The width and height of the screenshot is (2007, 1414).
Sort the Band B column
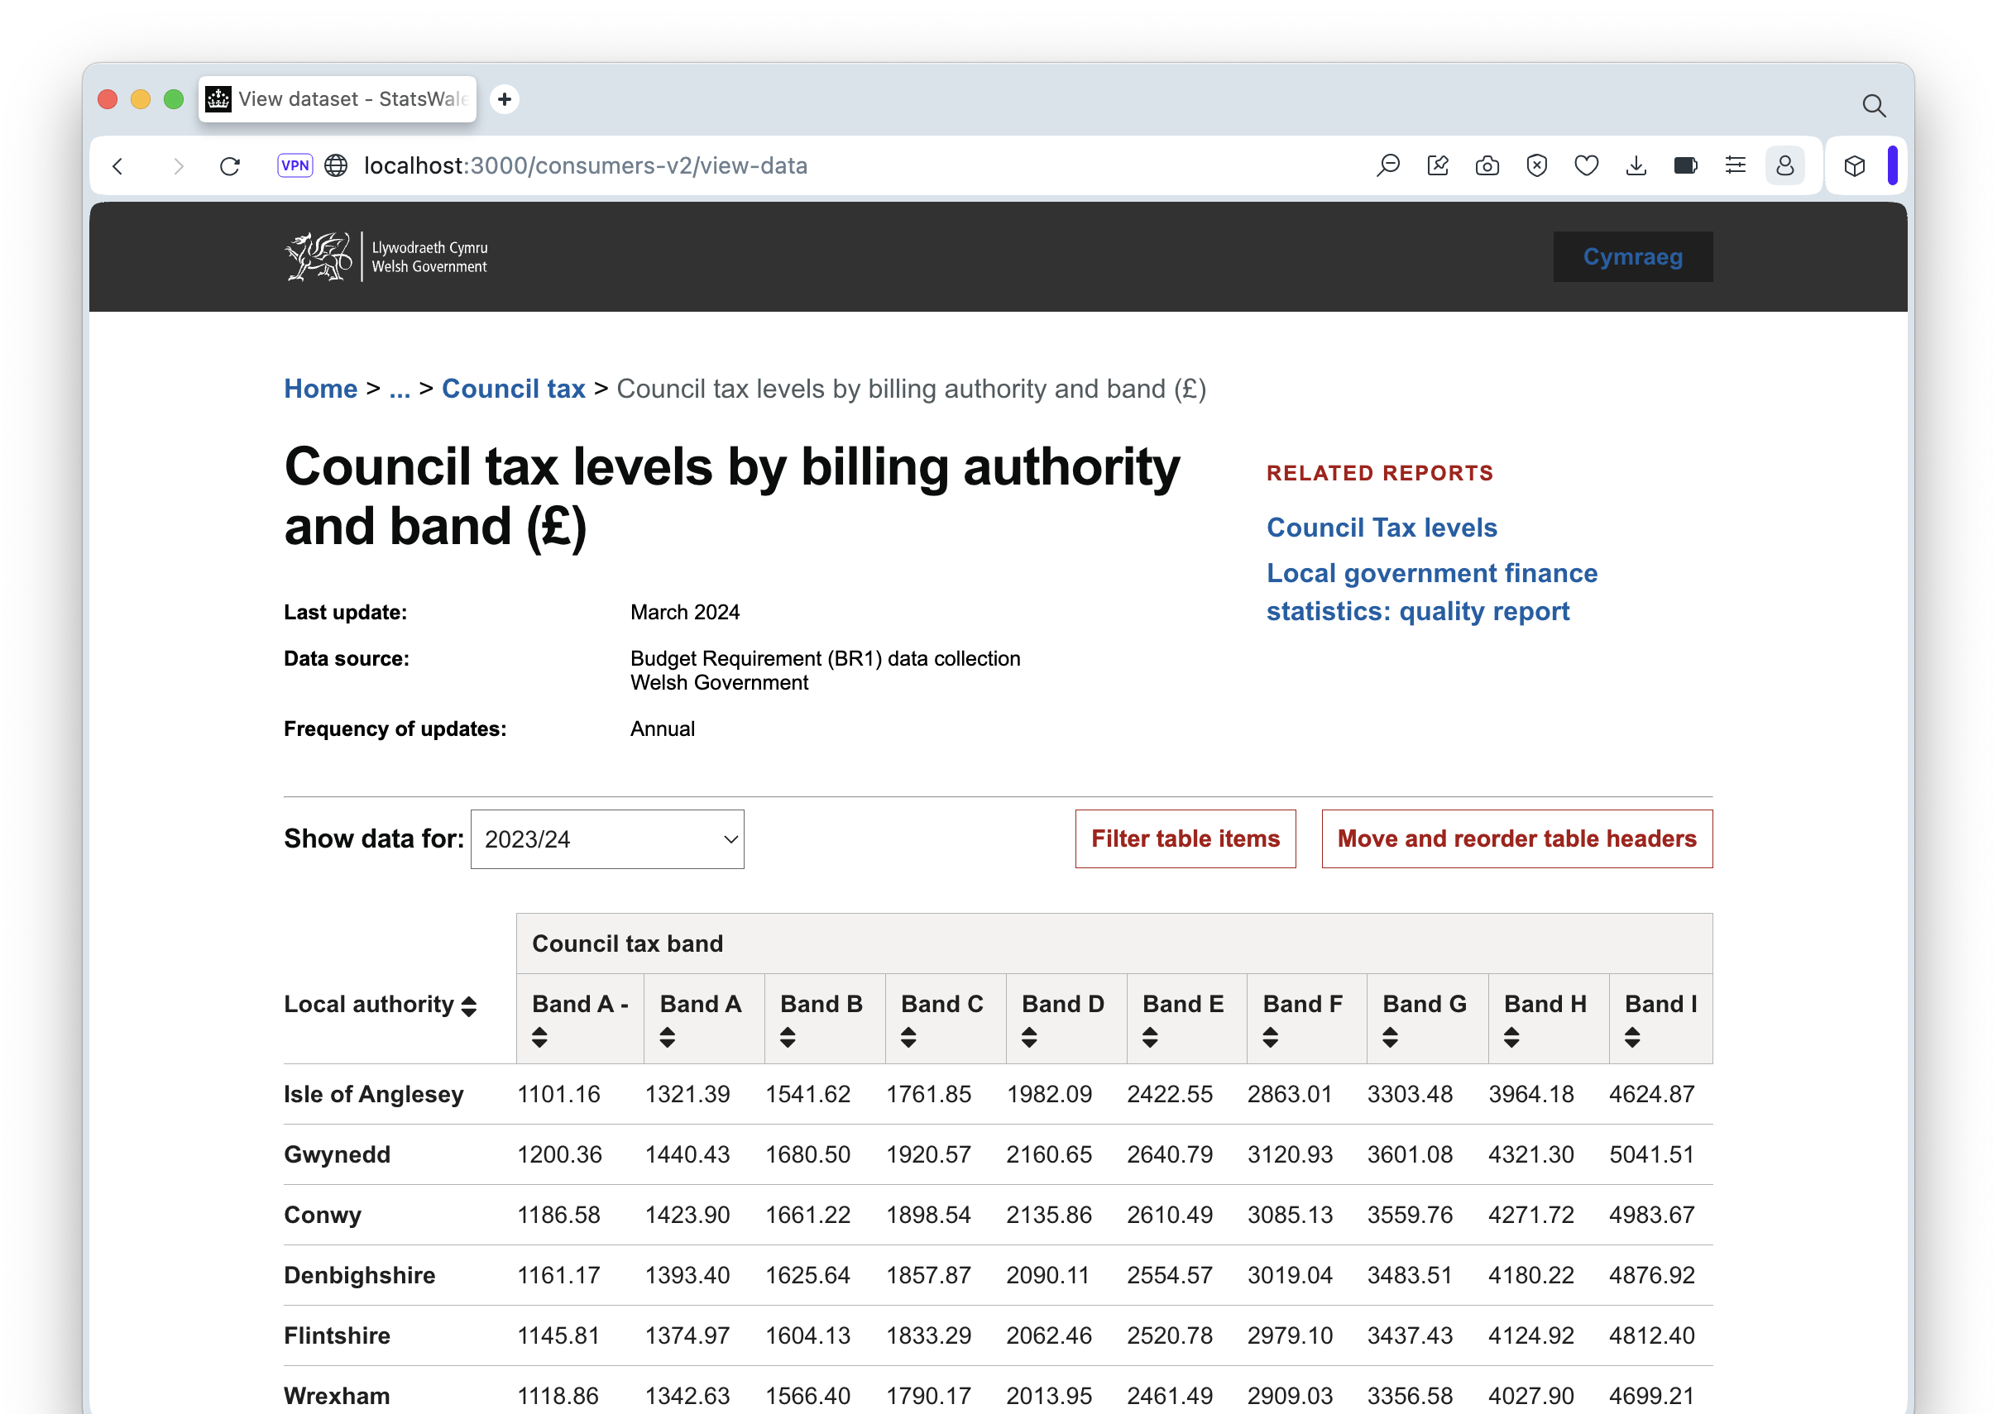(788, 1037)
